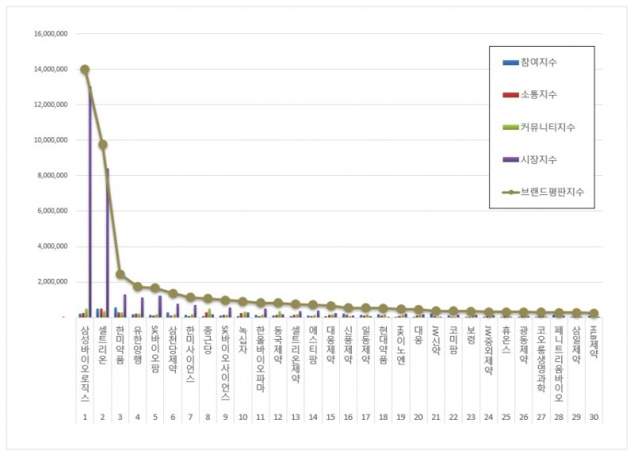Image resolution: width=634 pixels, height=454 pixels.
Task: Click the 녹십자 category label
Action: [x=243, y=340]
